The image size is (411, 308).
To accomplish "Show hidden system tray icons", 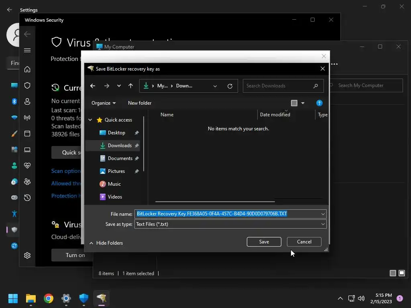I will (340, 298).
